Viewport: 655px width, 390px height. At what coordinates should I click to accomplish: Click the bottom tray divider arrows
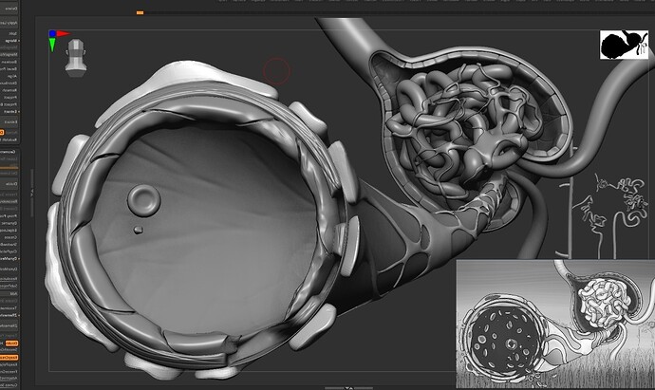350,388
